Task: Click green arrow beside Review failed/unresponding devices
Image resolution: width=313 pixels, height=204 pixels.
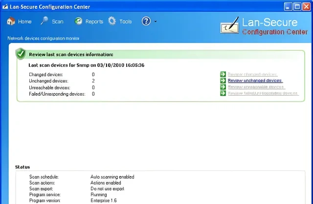Action: (223, 93)
